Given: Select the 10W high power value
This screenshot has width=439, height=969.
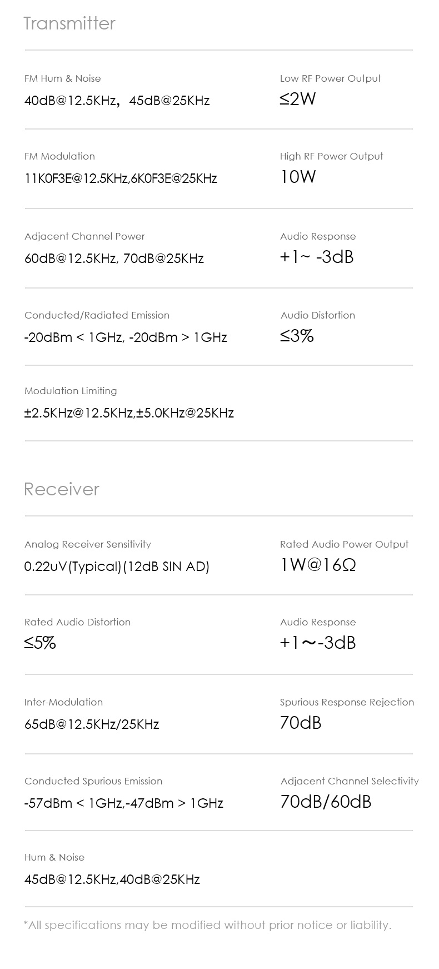Looking at the screenshot, I should pos(297,177).
